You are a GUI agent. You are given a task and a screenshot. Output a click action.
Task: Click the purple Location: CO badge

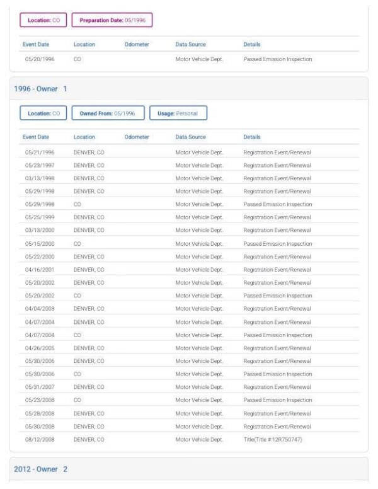tap(43, 20)
